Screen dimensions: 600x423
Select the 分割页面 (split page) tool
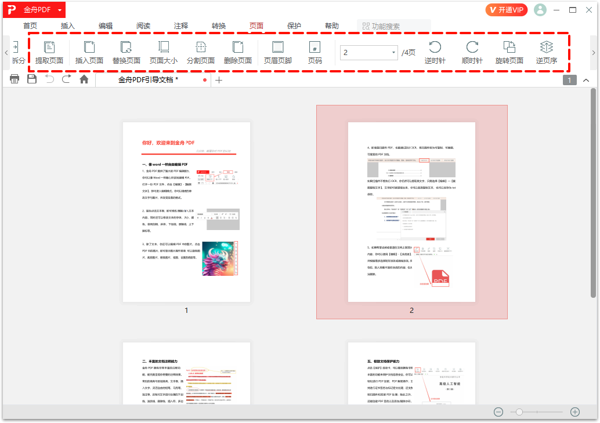pyautogui.click(x=201, y=52)
